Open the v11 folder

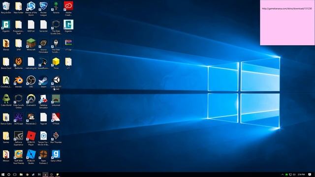68,63
